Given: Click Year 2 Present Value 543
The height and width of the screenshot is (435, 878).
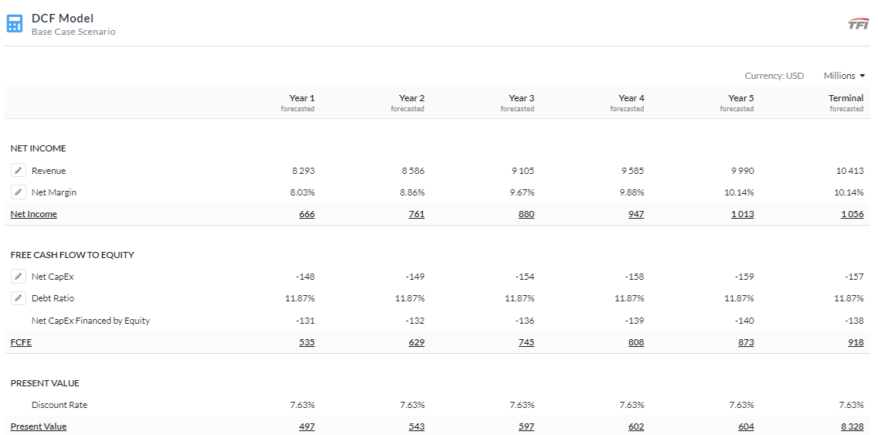Looking at the screenshot, I should click(417, 427).
